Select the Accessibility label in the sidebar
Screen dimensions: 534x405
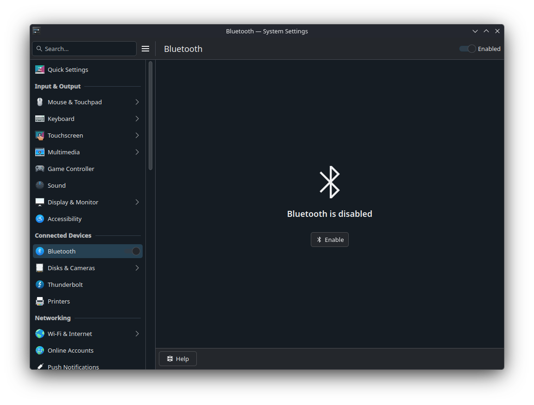(x=65, y=219)
